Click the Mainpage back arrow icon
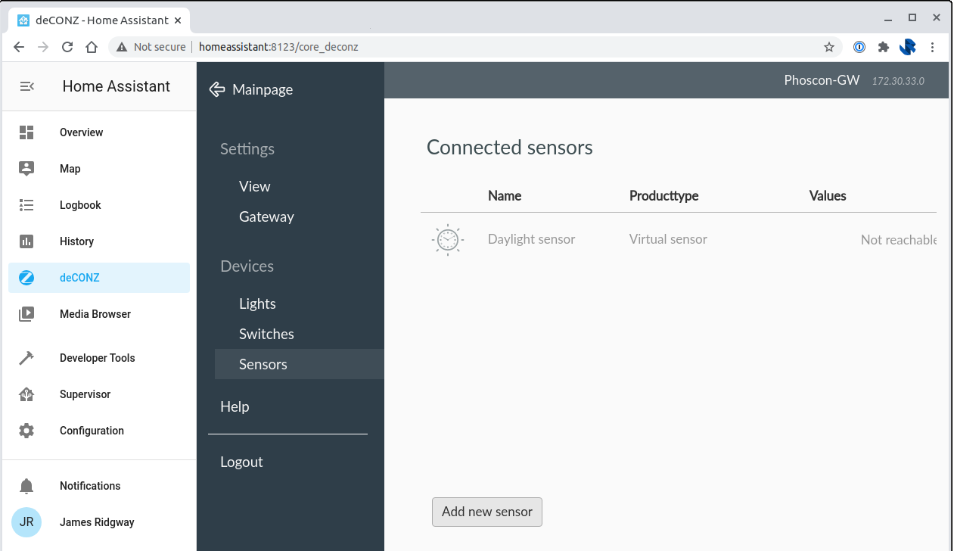 [x=217, y=89]
